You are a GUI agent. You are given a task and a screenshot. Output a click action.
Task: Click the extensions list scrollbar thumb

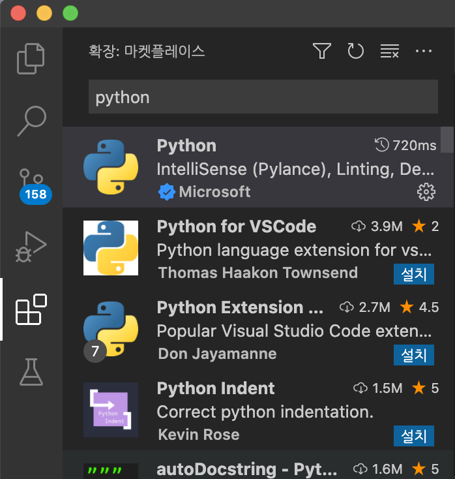point(447,140)
